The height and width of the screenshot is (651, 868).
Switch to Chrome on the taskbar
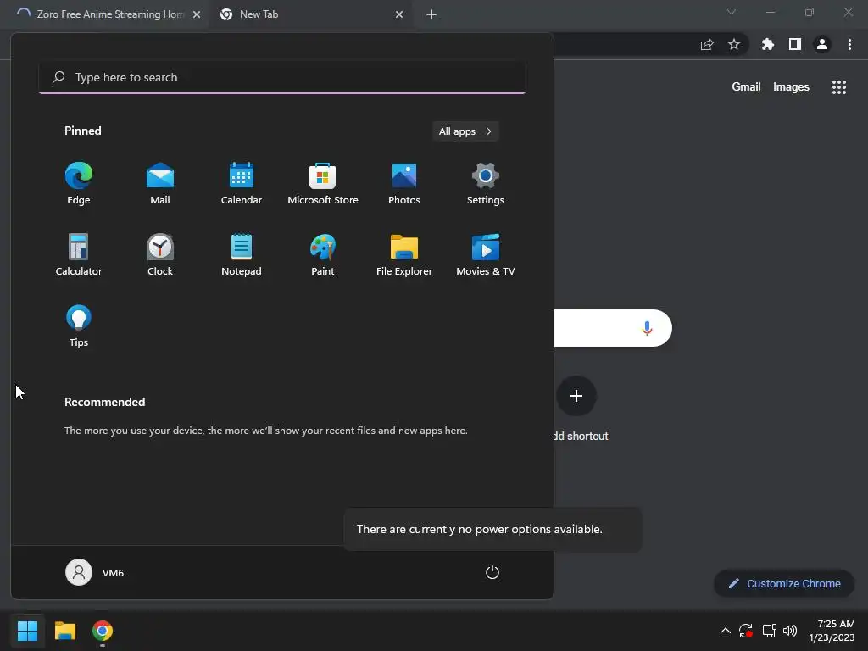[x=103, y=631]
